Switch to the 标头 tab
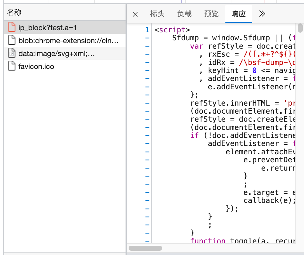This screenshot has height=255, width=304. coord(157,14)
